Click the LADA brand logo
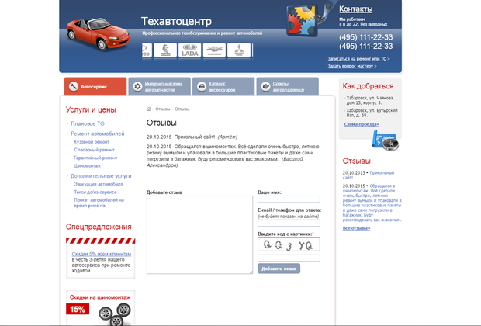 point(189,50)
